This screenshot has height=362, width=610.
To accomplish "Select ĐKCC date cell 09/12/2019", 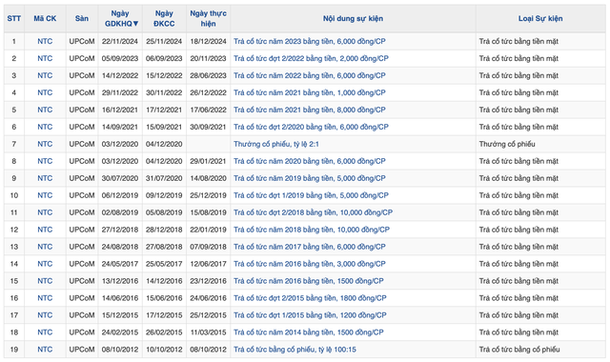I will click(x=164, y=195).
